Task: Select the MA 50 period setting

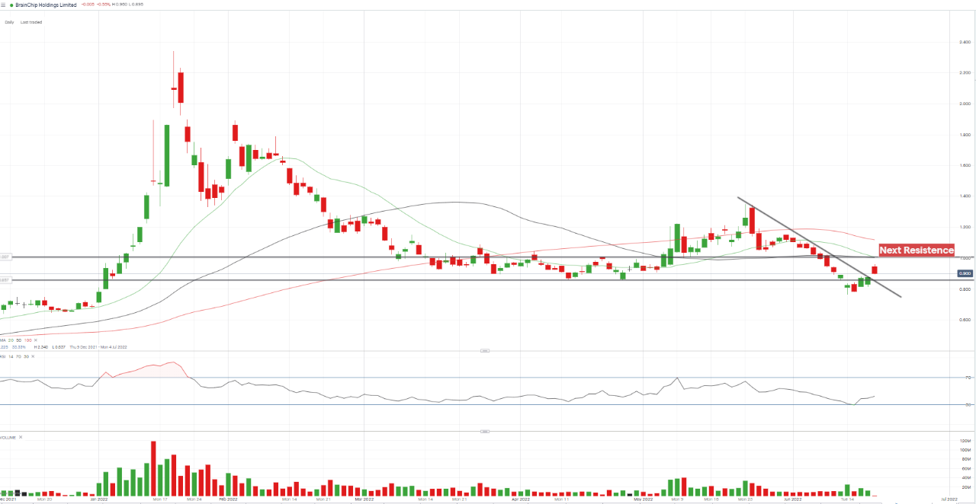Action: point(20,340)
